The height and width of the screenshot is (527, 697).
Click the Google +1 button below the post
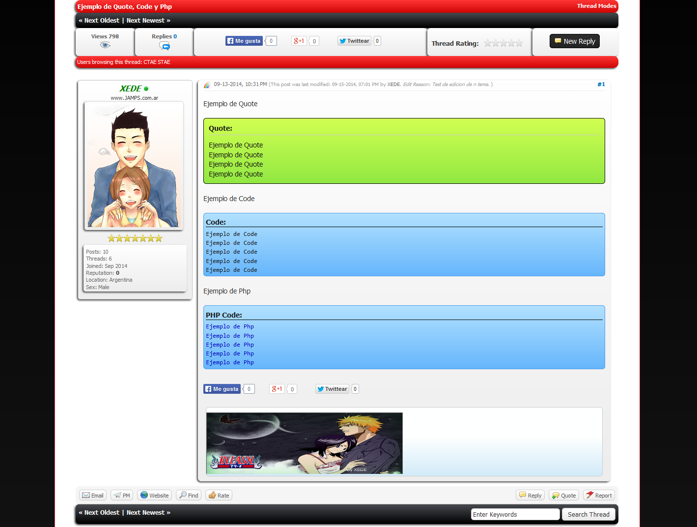point(277,389)
